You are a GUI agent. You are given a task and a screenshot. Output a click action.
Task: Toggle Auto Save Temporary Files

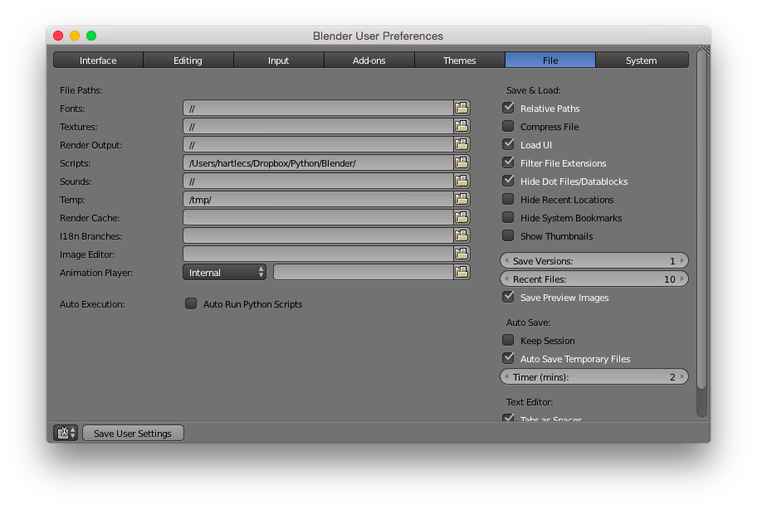508,358
